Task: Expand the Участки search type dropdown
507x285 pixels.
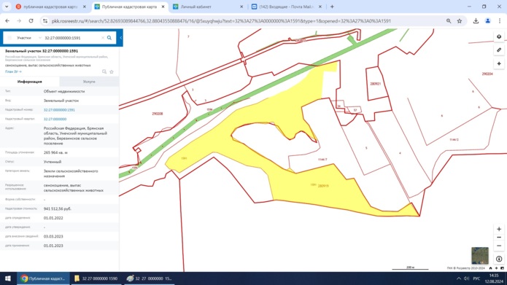Action: point(28,38)
